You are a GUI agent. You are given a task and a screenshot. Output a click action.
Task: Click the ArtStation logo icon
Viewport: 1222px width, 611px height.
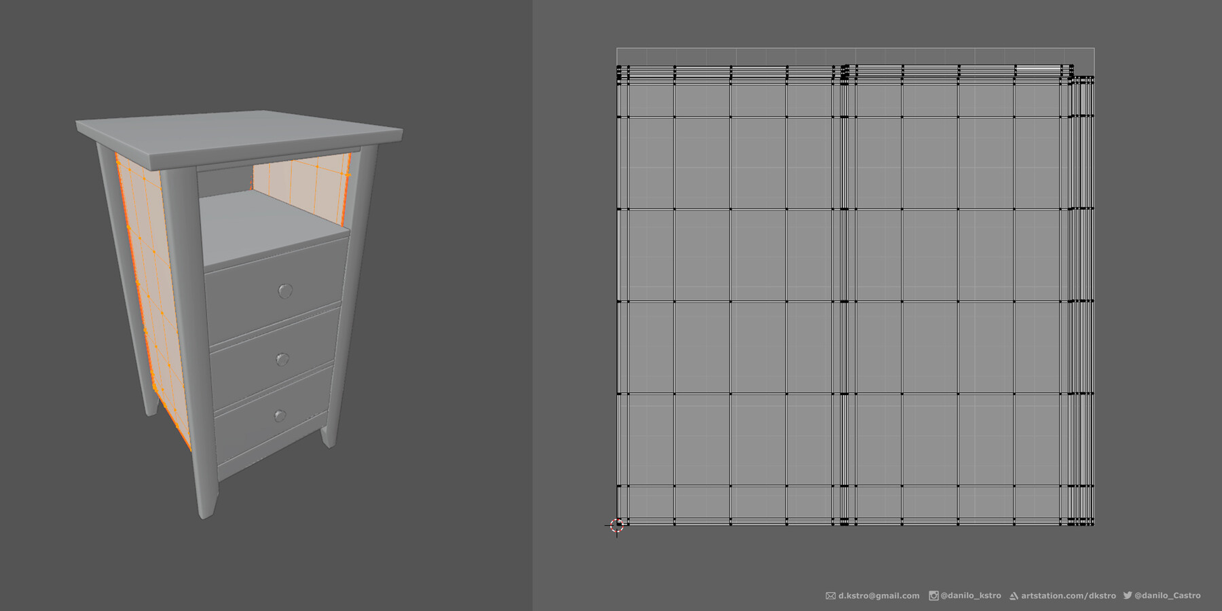pyautogui.click(x=1014, y=595)
